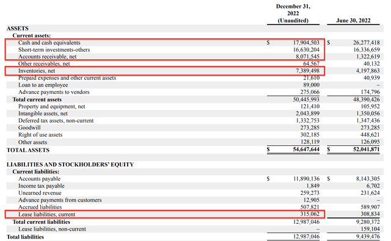Click 'Total current assets' label

click(x=37, y=99)
